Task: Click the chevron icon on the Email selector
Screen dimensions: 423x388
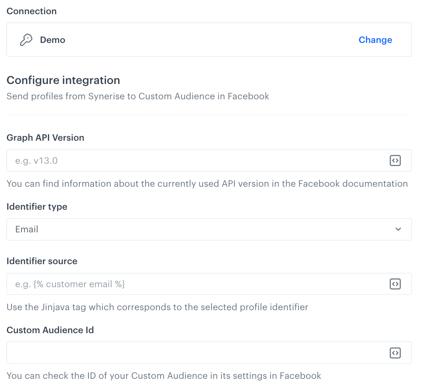Action: (398, 229)
